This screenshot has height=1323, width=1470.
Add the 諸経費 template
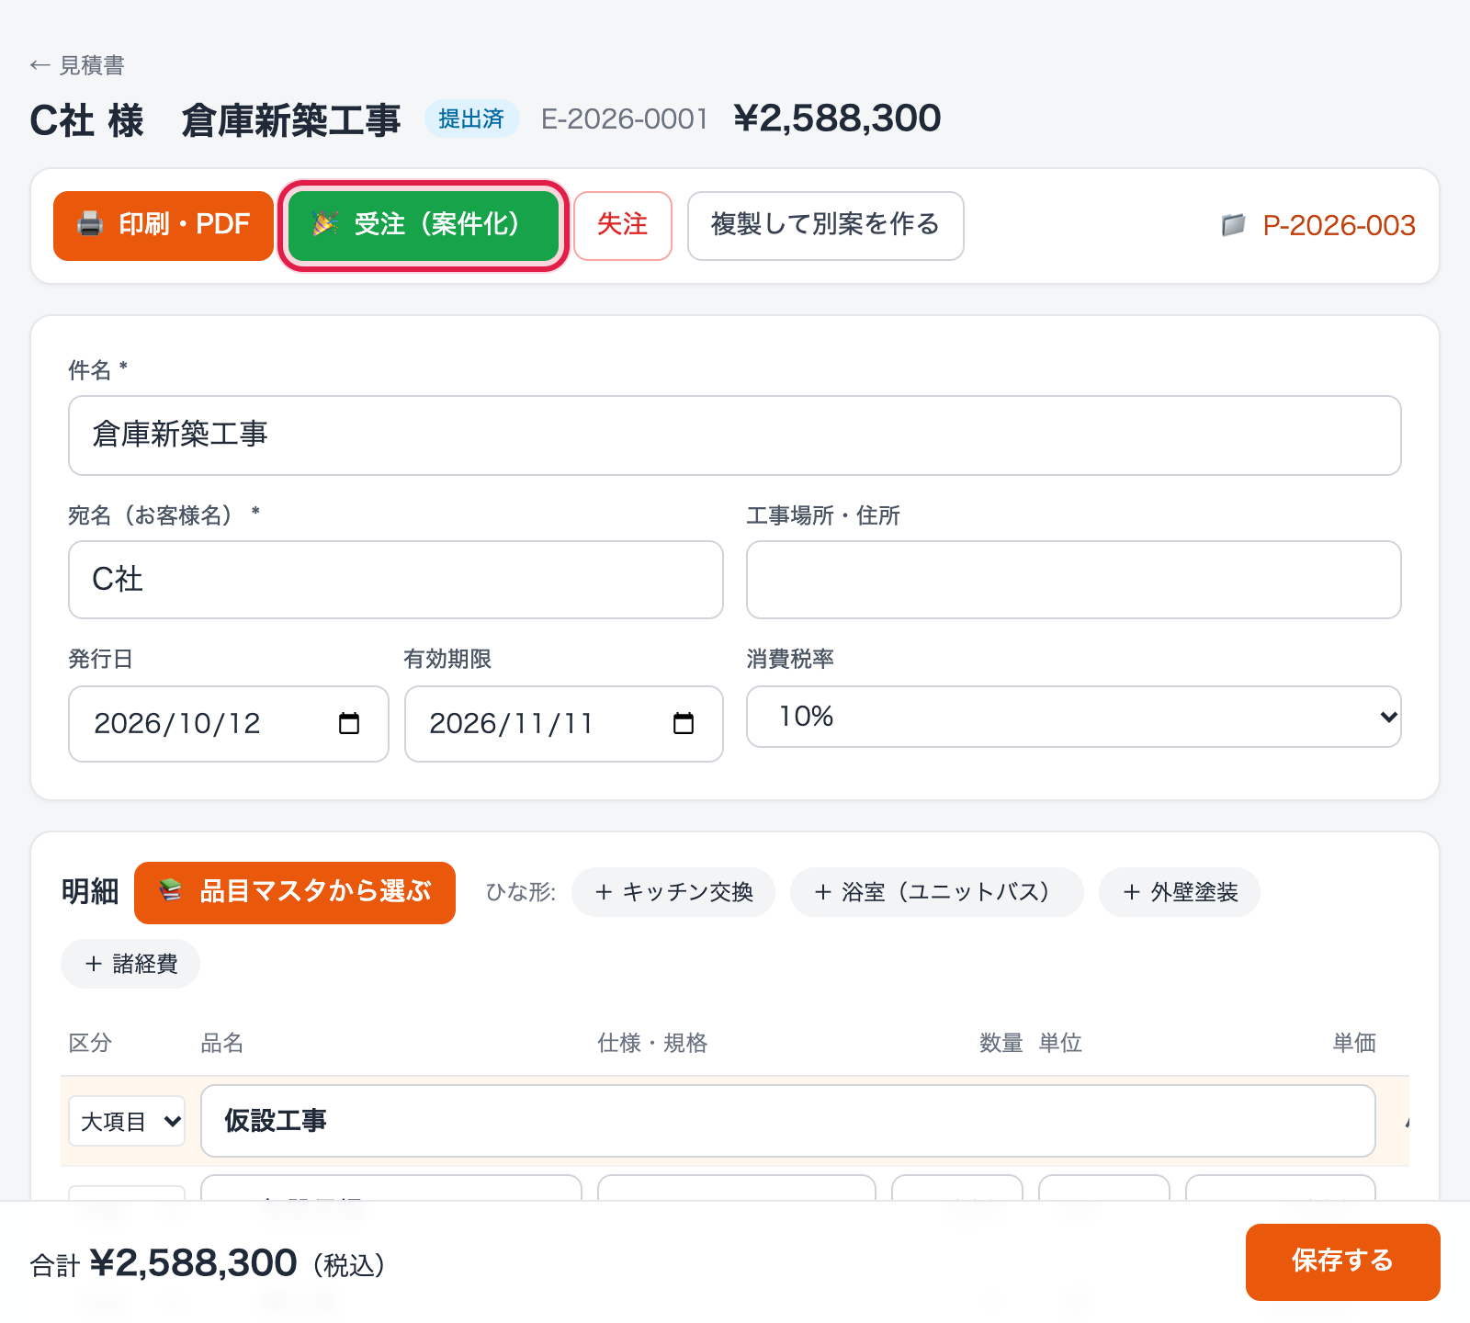coord(130,964)
